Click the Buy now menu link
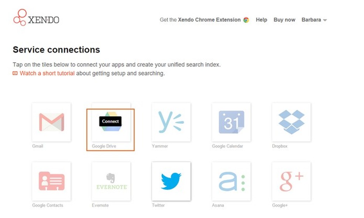Screen dimensions: 364x218 tap(284, 20)
